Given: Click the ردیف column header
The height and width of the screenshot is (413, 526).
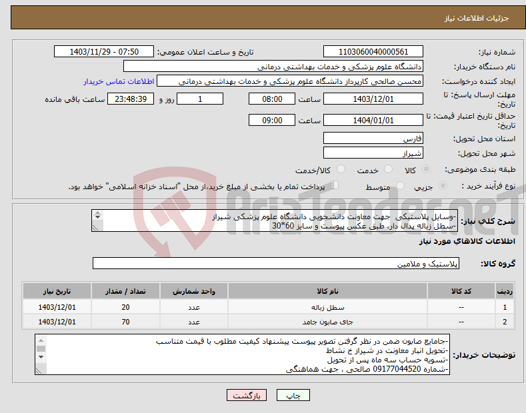Looking at the screenshot, I should pos(505,291).
